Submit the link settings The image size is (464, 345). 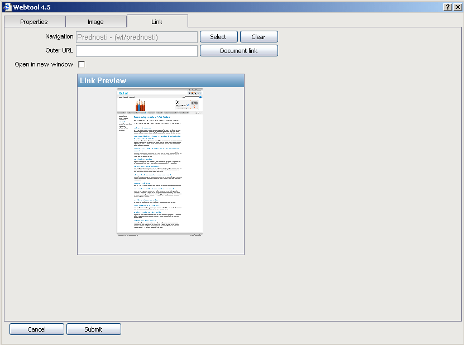pos(93,329)
